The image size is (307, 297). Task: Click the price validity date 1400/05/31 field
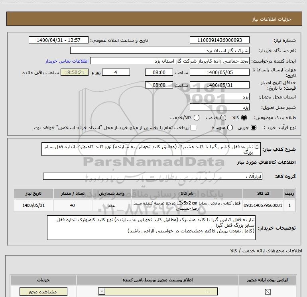tap(219, 85)
